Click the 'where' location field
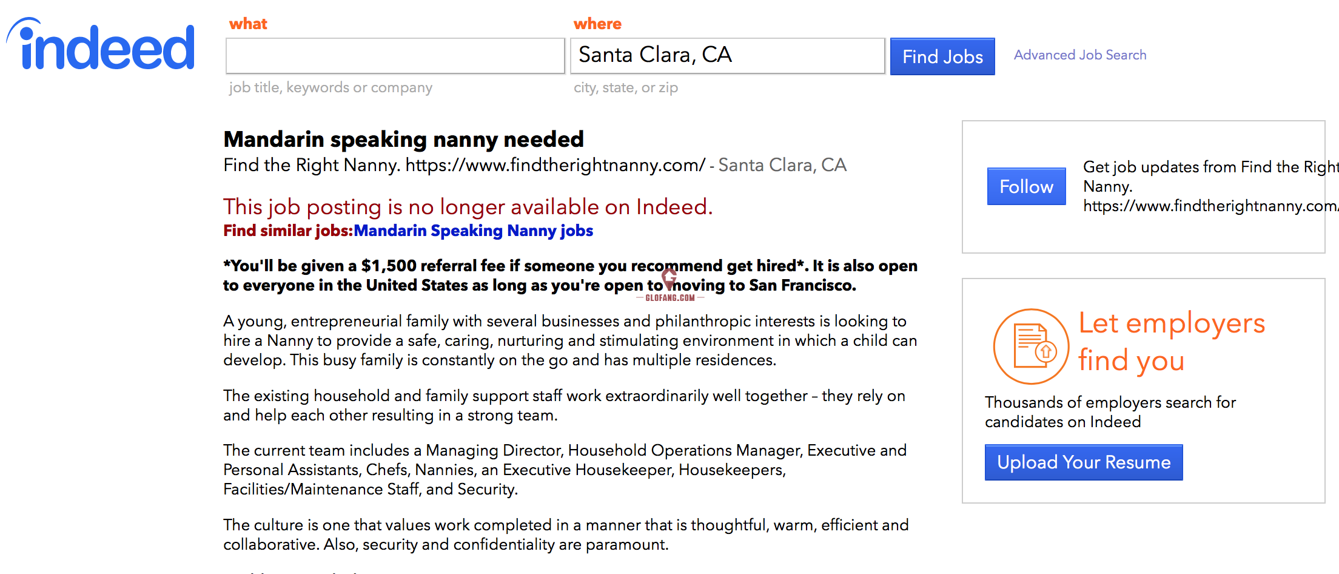The height and width of the screenshot is (574, 1339). tap(727, 56)
